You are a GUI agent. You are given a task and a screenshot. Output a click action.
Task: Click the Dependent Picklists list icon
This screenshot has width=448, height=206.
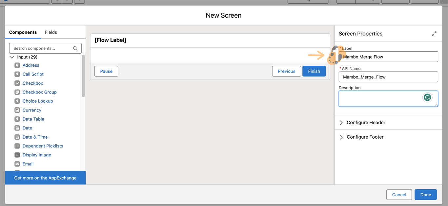pos(17,146)
